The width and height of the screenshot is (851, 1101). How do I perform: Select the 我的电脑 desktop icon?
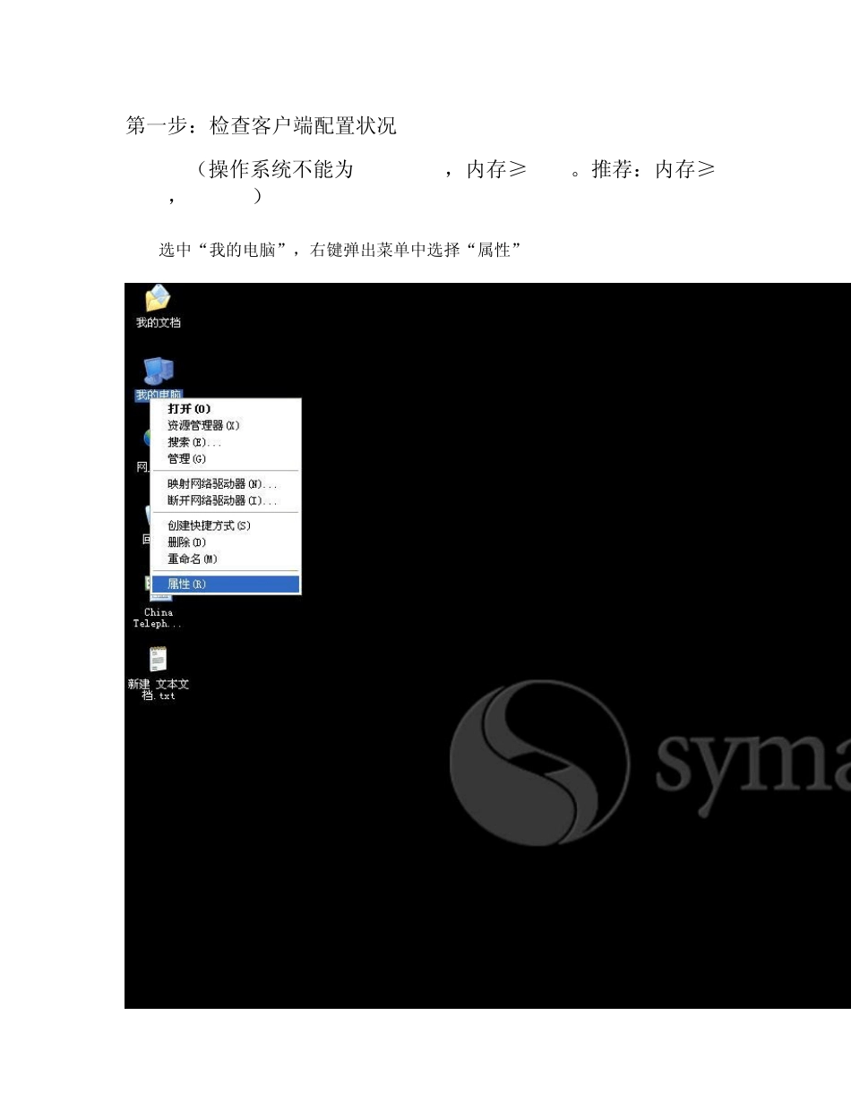159,378
